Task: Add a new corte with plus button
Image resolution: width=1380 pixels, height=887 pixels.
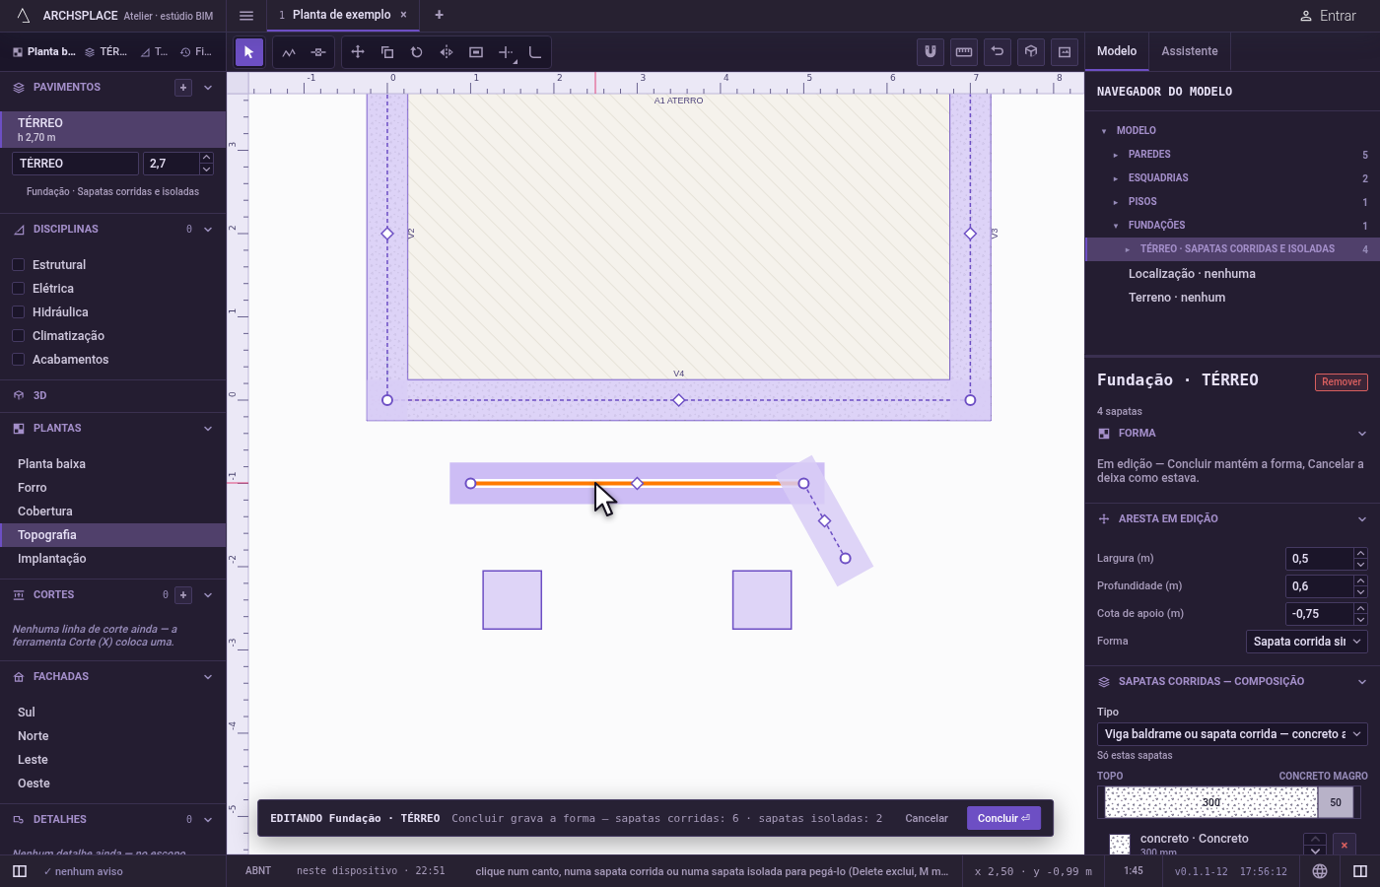Action: (x=183, y=595)
